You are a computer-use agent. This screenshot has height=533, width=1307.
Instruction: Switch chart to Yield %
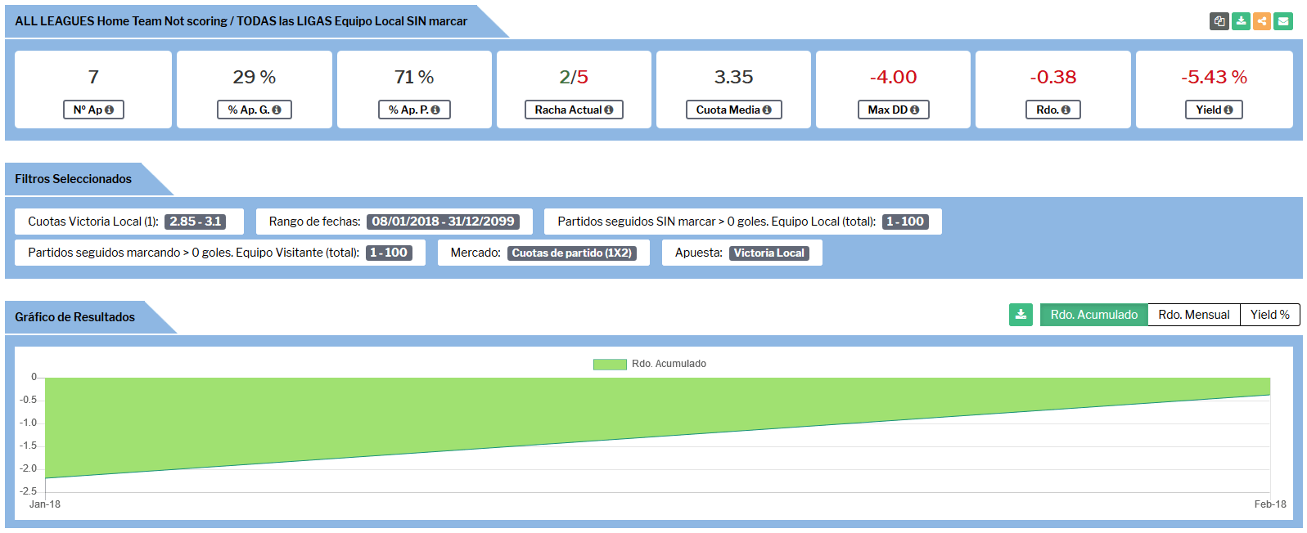1269,315
